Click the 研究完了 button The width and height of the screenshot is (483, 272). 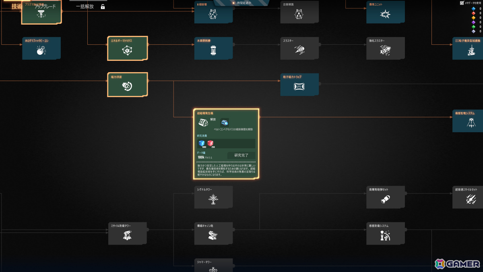click(242, 155)
